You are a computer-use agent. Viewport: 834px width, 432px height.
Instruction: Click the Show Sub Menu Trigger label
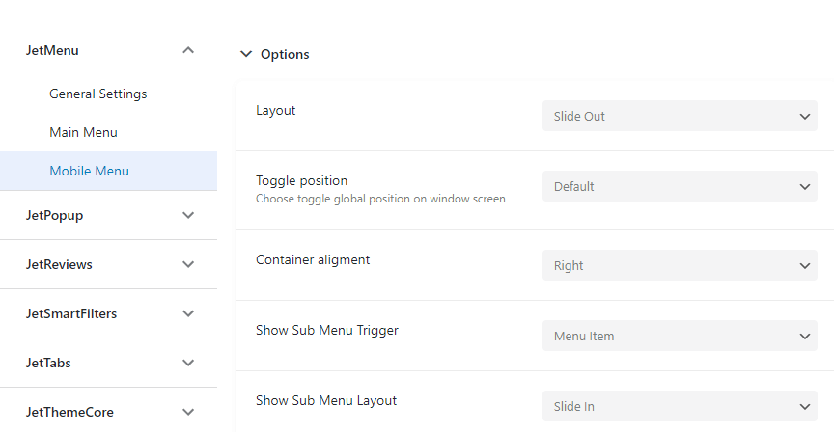coord(327,330)
